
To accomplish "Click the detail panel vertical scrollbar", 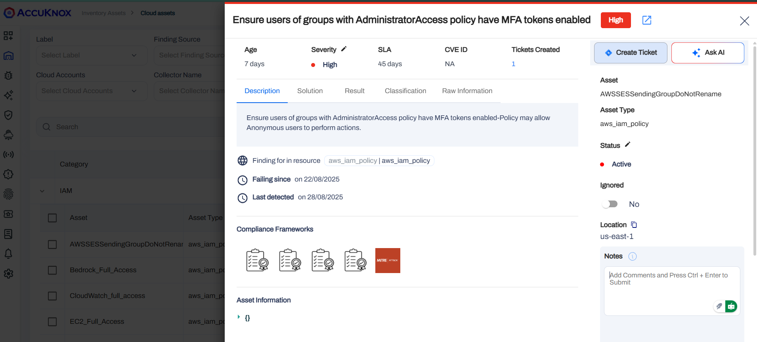I will 754,151.
